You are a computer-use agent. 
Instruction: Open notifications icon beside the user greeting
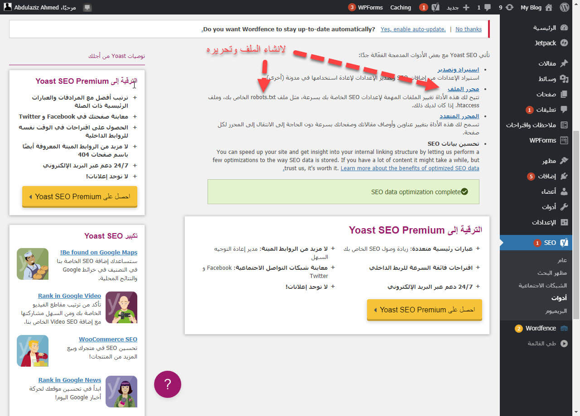tap(87, 7)
